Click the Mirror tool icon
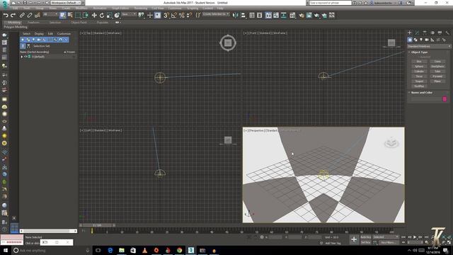Screen dimensions: 453x255 (x=236, y=16)
